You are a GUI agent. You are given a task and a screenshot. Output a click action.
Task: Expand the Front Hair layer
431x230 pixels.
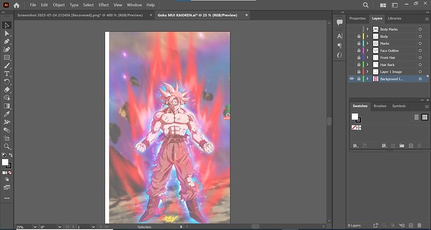[x=367, y=57]
